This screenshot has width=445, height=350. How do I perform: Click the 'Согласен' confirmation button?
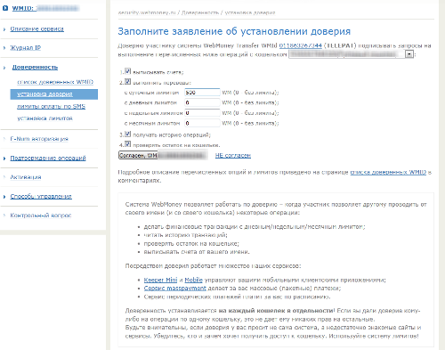click(163, 155)
